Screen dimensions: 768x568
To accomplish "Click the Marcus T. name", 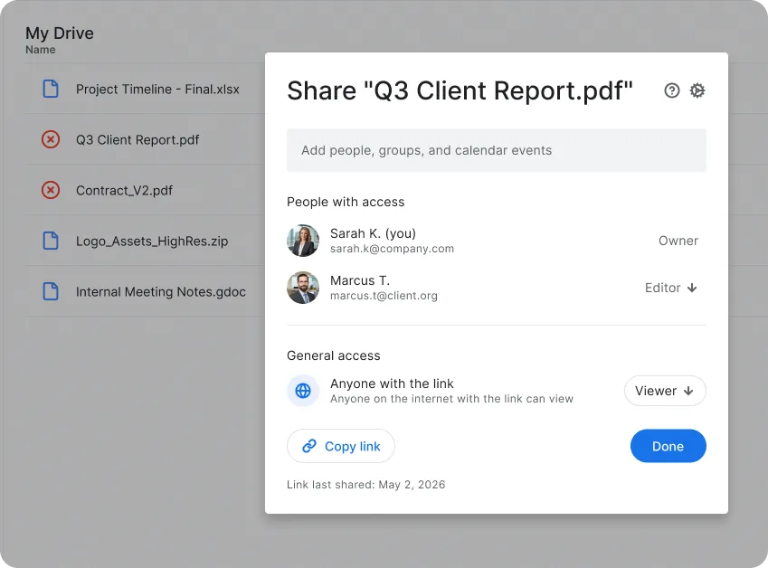I will (x=360, y=280).
